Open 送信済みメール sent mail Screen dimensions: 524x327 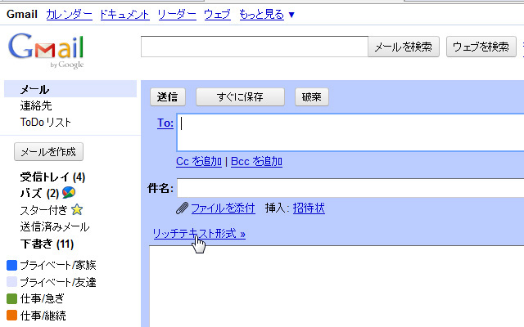(55, 227)
